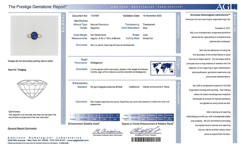The width and height of the screenshot is (242, 147).
Task: Click the 'Extremely Rare' rarity cell
Action: pos(126,119)
